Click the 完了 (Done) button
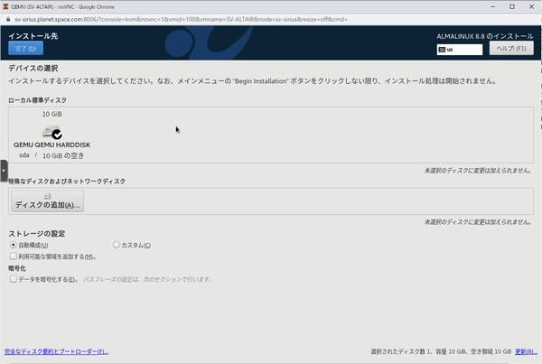The image size is (542, 364). (25, 48)
